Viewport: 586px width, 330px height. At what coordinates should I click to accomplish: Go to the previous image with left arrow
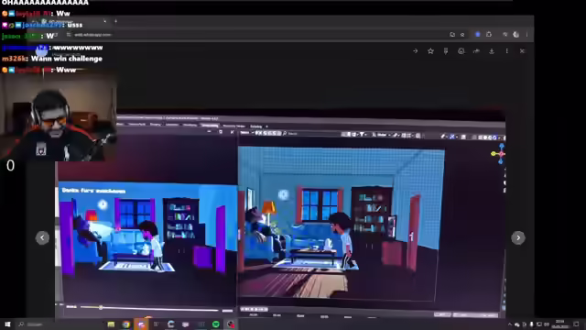(x=42, y=237)
